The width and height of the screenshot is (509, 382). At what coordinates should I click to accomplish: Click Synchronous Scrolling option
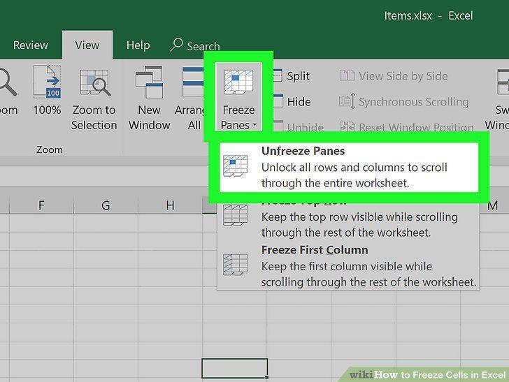click(x=404, y=102)
